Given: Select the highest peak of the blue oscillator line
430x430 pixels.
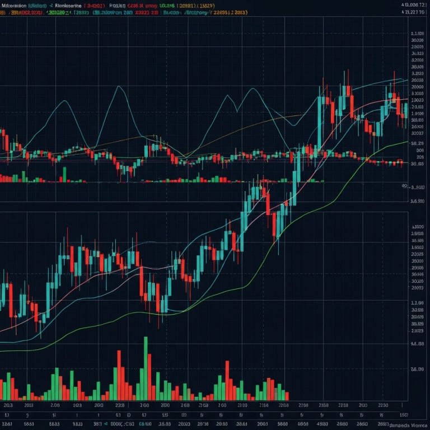Looking at the screenshot, I should pyautogui.click(x=119, y=87).
